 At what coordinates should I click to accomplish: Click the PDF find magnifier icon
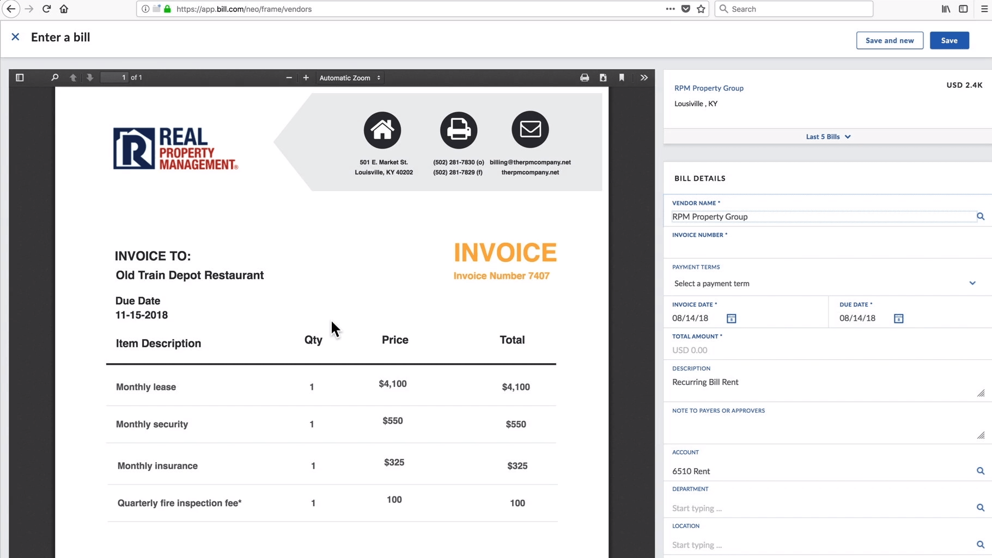(x=54, y=77)
